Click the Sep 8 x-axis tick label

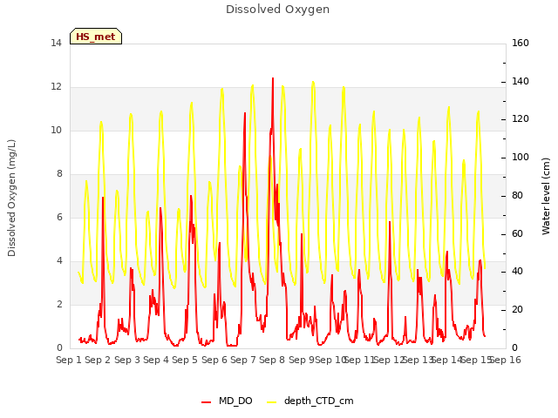tap(272, 360)
